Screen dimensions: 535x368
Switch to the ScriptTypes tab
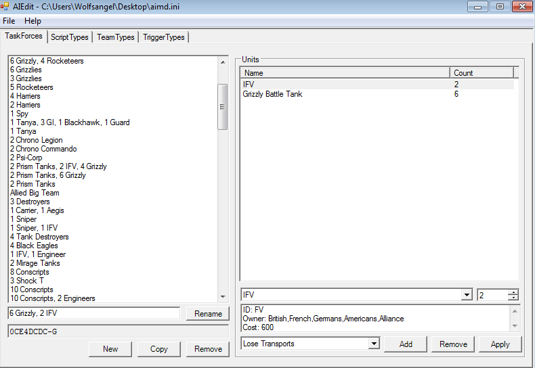pos(70,37)
